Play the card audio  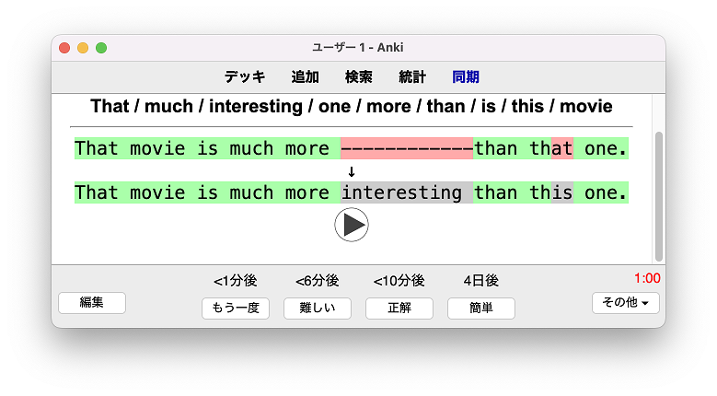(x=352, y=225)
